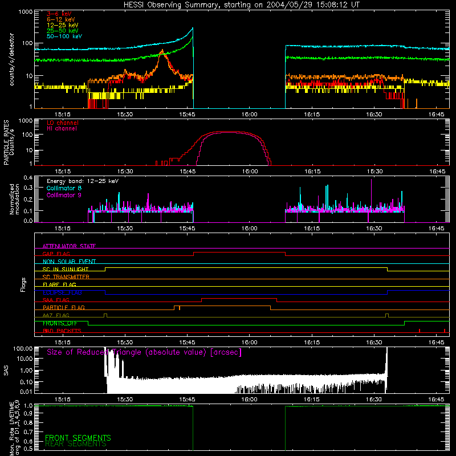Click the HESSI Observing Summary title
456x456 pixels.
pyautogui.click(x=241, y=5)
